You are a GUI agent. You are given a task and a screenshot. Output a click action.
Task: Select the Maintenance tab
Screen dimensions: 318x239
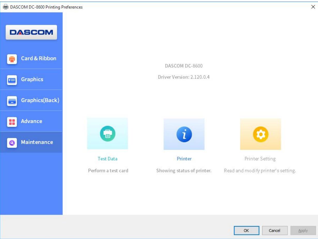pyautogui.click(x=31, y=142)
